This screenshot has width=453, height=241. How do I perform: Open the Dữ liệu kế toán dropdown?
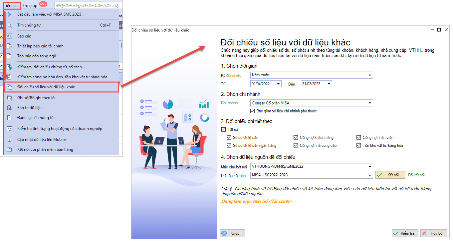pos(369,175)
